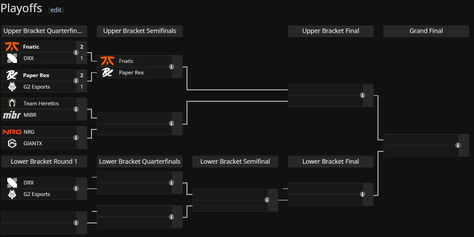Screen dimensions: 474x237
Task: Open info icon for Fnatic vs Paper Rex semifinal
Action: [172, 67]
